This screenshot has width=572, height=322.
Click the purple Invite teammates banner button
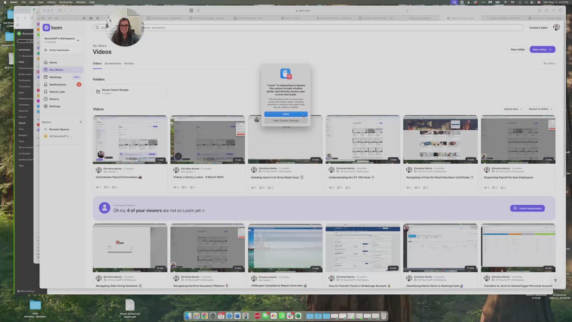pos(527,208)
